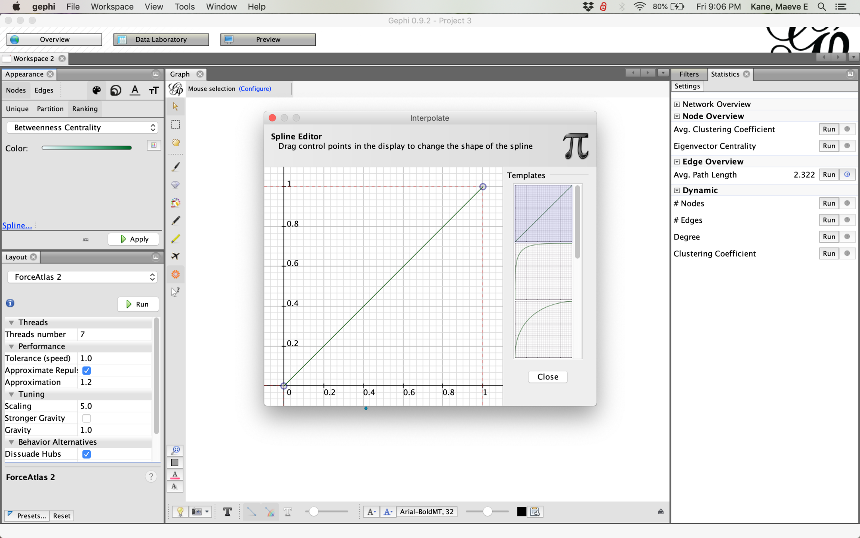Open the Workspace menu
The height and width of the screenshot is (538, 860).
pos(112,7)
